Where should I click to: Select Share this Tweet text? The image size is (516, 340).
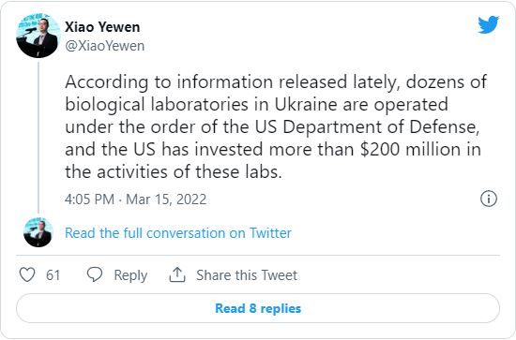247,275
